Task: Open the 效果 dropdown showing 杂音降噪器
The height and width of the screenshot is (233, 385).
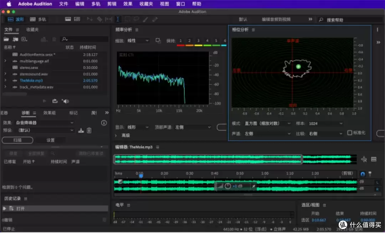Action: (45, 123)
